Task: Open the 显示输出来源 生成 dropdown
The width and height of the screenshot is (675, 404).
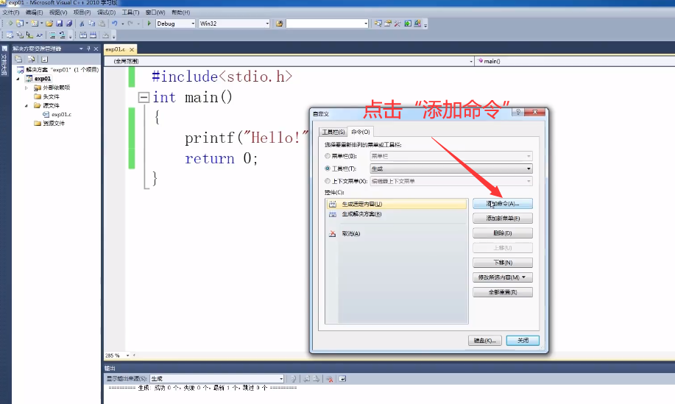Action: [281, 379]
